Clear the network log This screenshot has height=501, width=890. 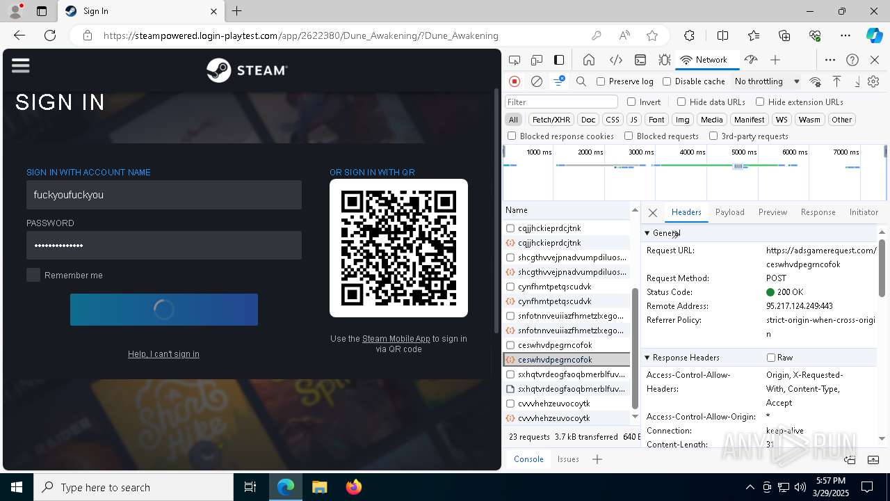tap(537, 81)
